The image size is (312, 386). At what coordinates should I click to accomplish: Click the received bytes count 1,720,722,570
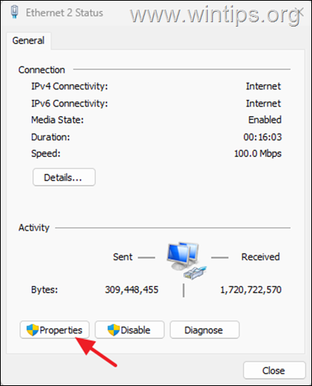[251, 290]
